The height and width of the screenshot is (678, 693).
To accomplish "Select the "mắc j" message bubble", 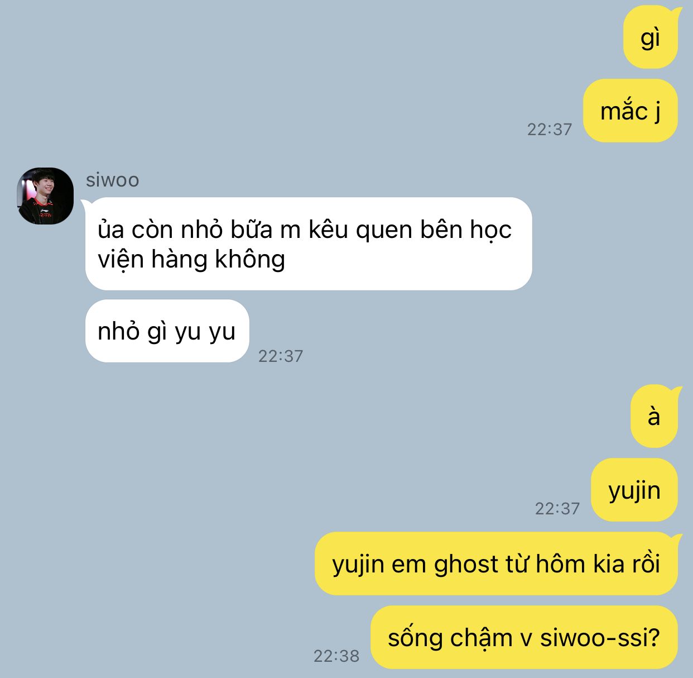I will 631,111.
